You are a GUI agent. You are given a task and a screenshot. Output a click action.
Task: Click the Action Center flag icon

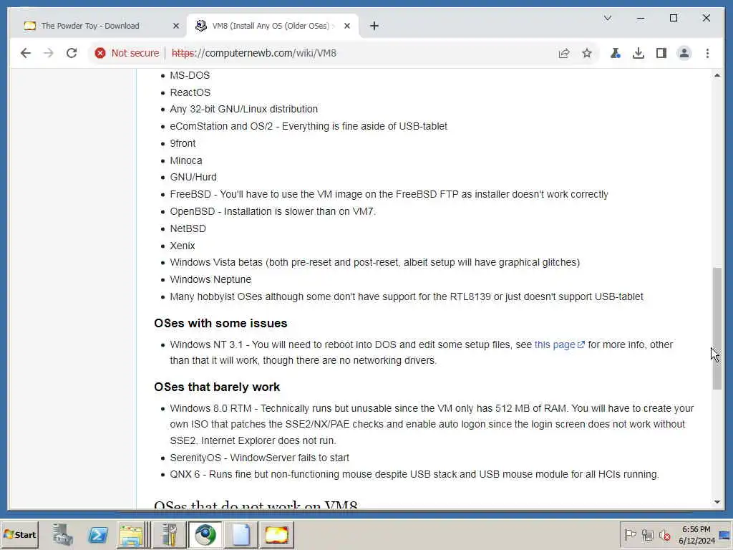point(630,534)
